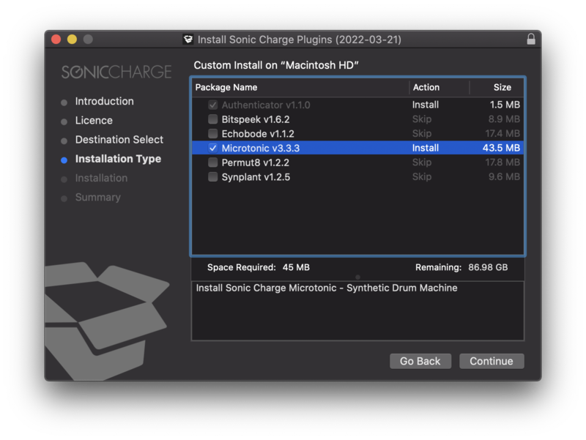Check the Permut8 v1.2.2 package
The width and height of the screenshot is (586, 440).
pyautogui.click(x=213, y=163)
